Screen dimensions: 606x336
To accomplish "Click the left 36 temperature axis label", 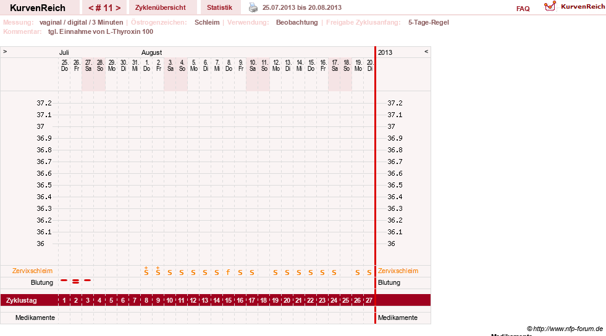I will tap(40, 244).
